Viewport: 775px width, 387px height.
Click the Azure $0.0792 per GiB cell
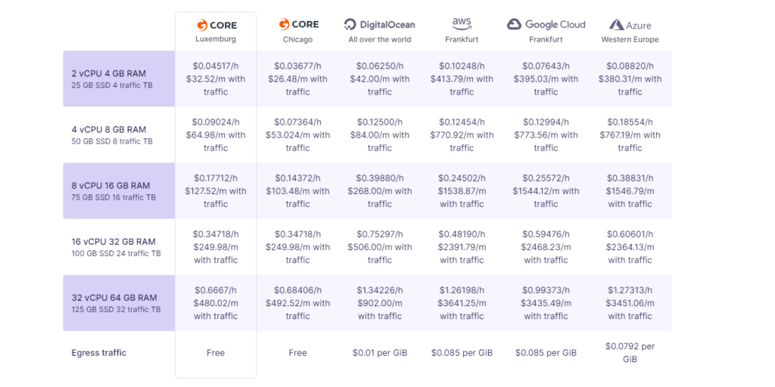pos(630,352)
